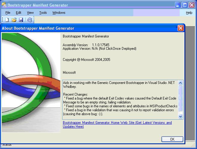
Task: Minimize the main Bootstrapper Manifest Generator window
Action: coord(178,5)
